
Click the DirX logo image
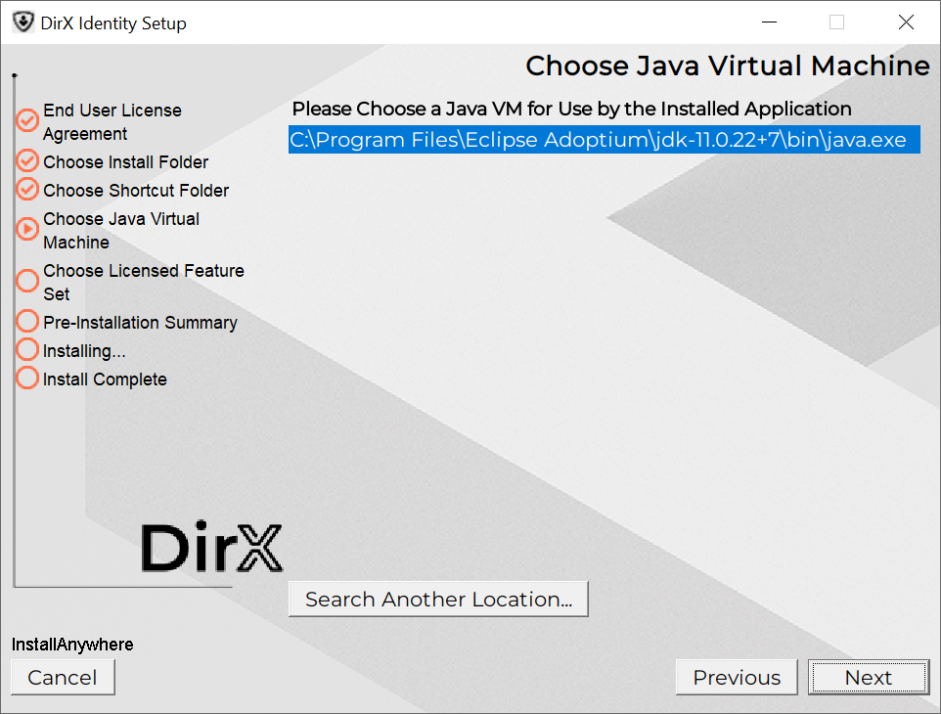[211, 548]
